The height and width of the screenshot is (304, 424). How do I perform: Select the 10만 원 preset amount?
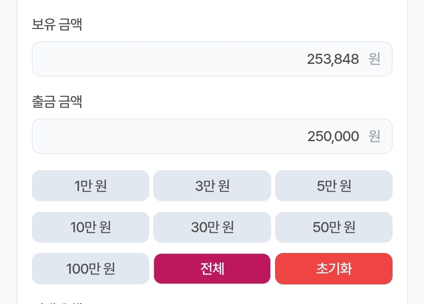90,227
